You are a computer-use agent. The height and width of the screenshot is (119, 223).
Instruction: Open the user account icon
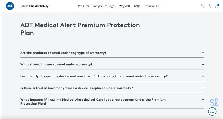pyautogui.click(x=210, y=6)
